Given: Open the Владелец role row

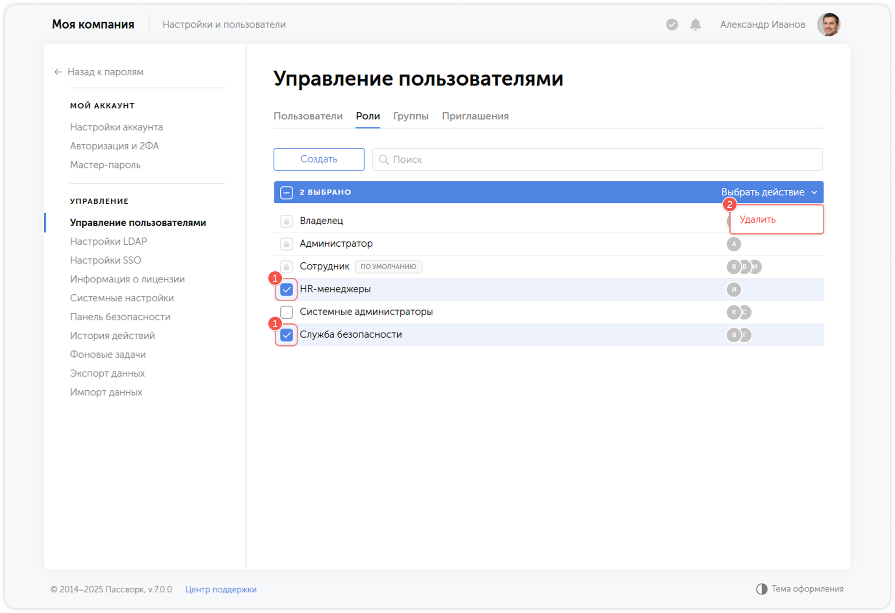Looking at the screenshot, I should 549,221.
